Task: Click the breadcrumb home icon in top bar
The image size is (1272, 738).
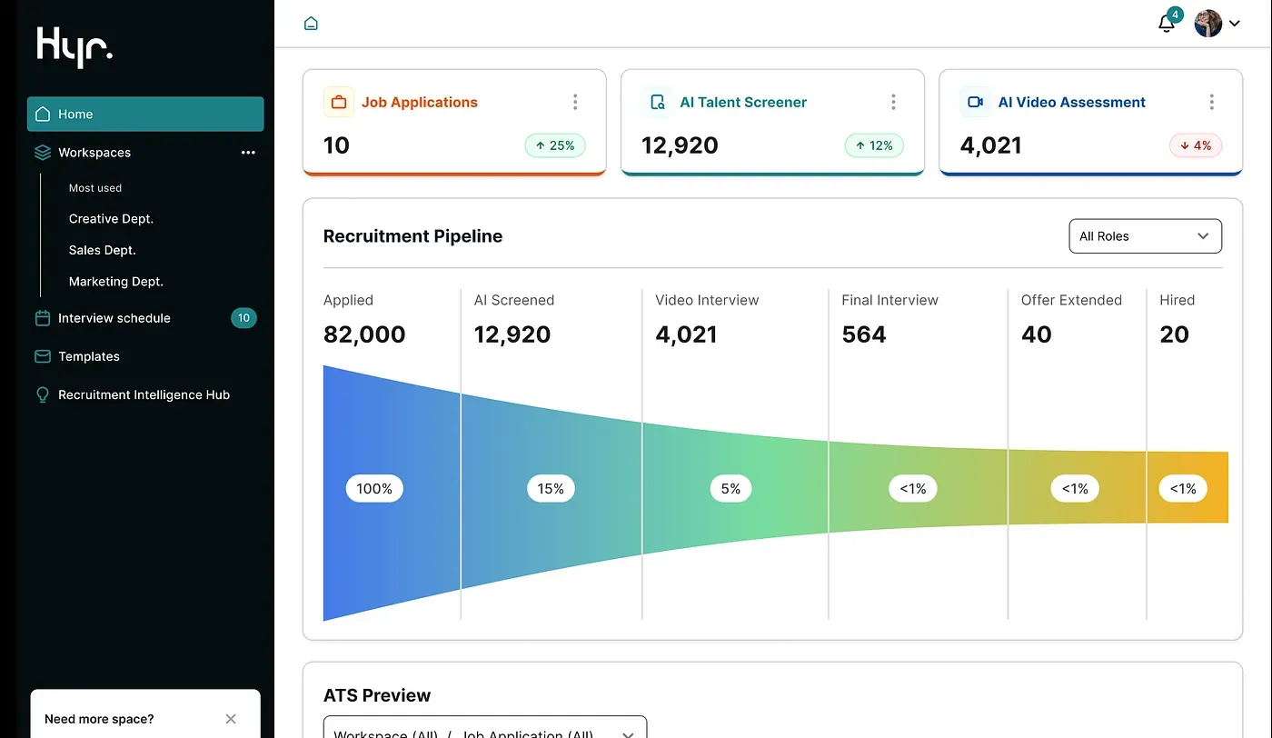Action: [x=311, y=23]
